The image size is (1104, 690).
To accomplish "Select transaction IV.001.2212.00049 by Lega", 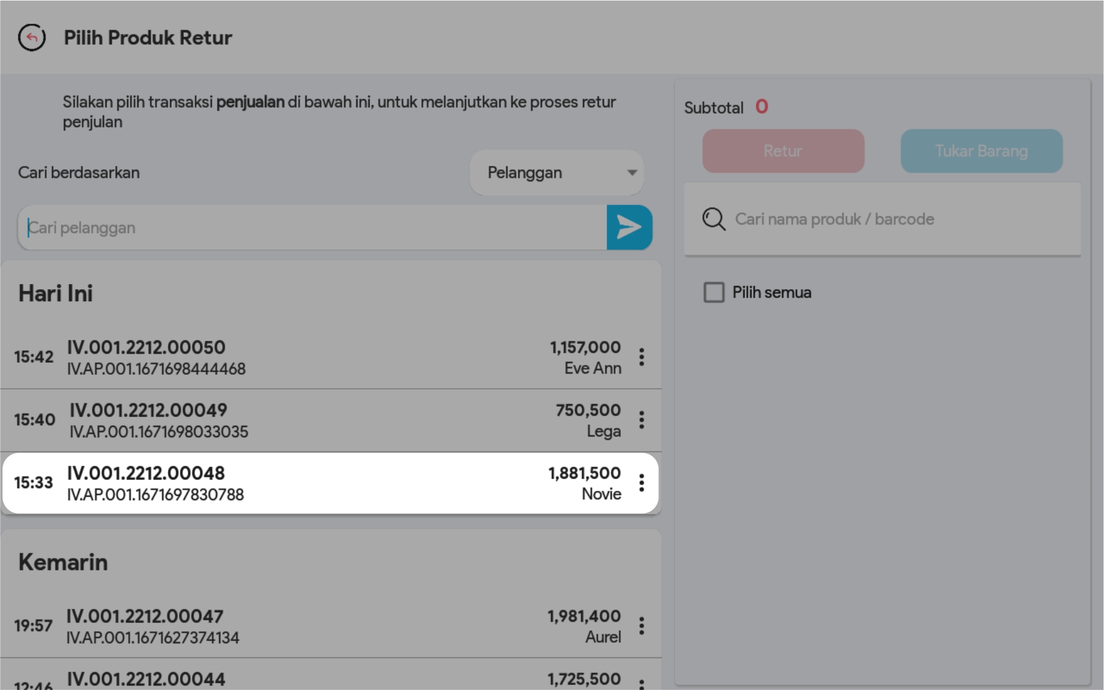I will pyautogui.click(x=319, y=420).
